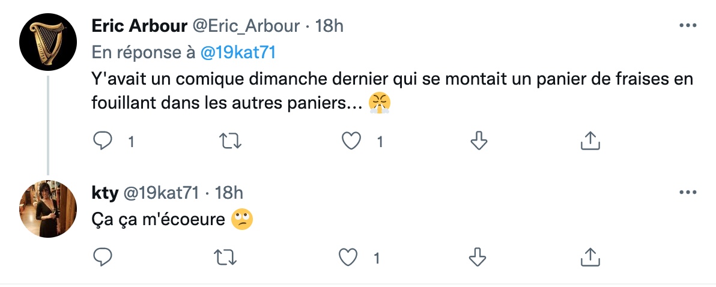Like Eric Arbour's tweet
The width and height of the screenshot is (716, 287).
pos(351,142)
